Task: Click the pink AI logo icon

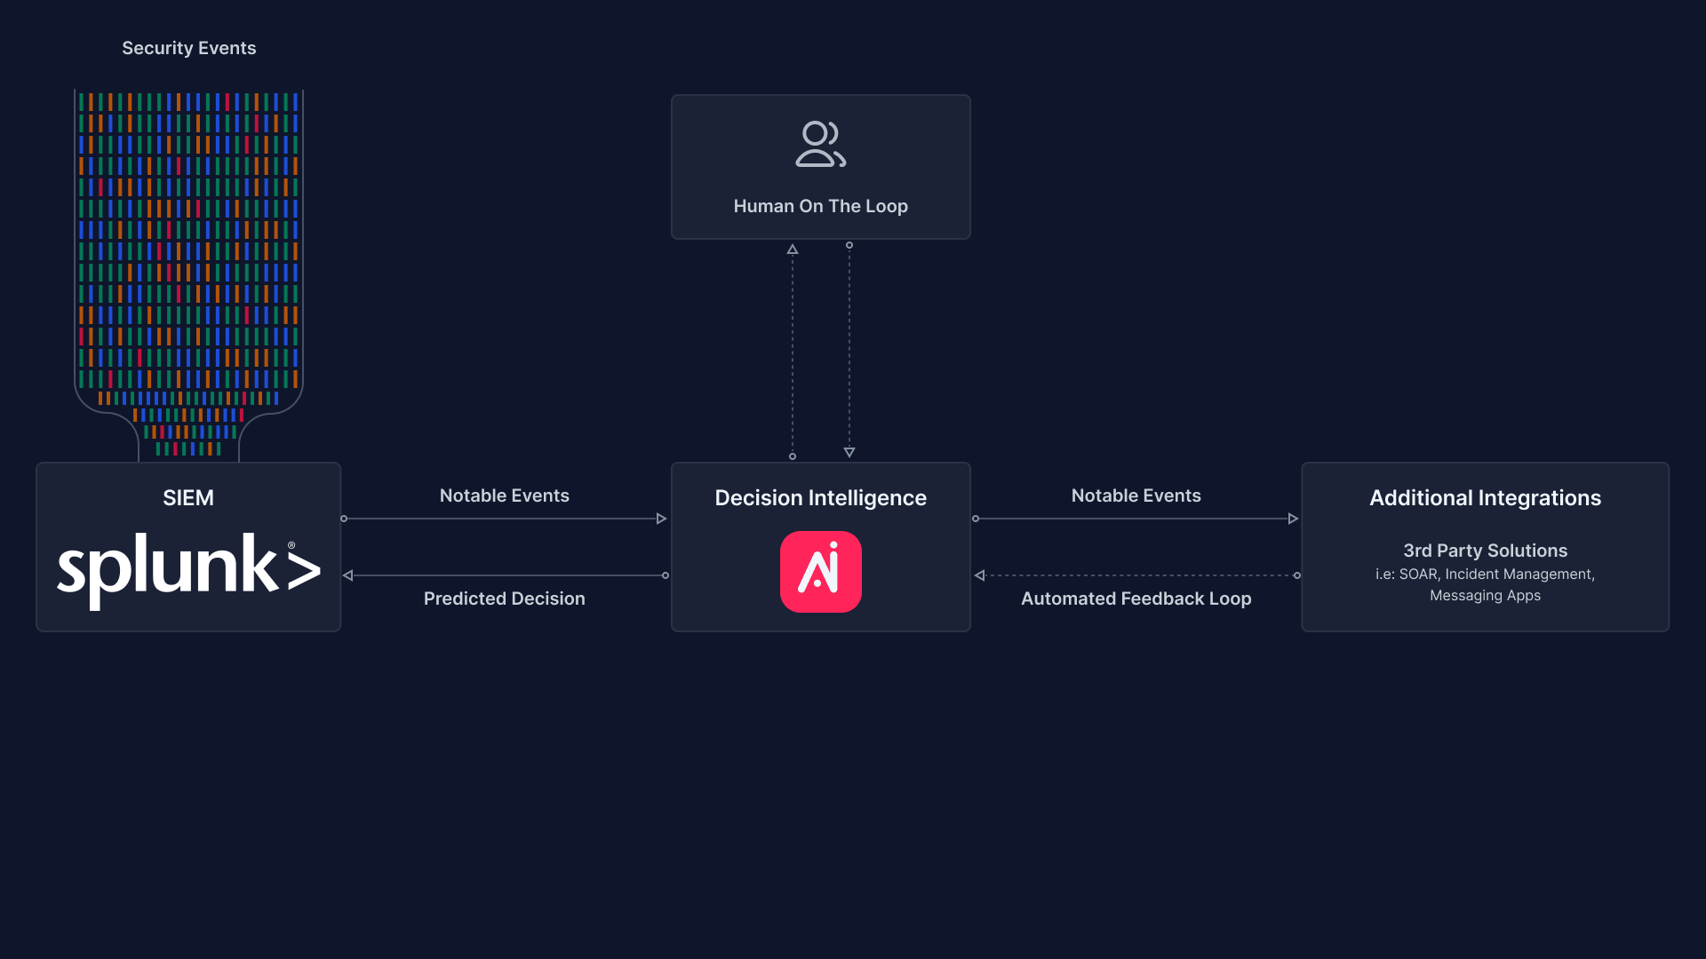Action: tap(820, 572)
